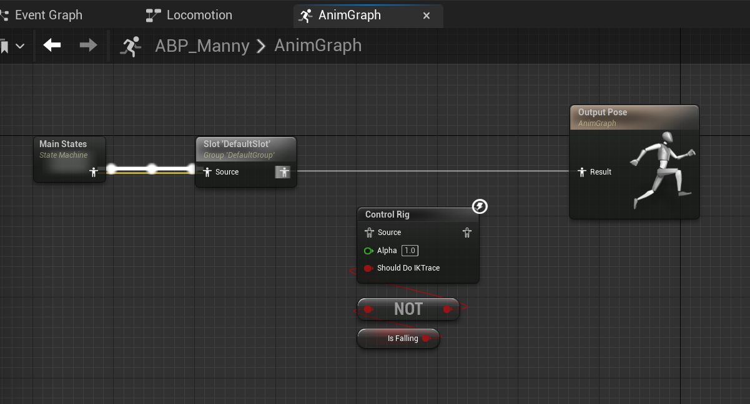The image size is (750, 404).
Task: Click the NOT node output pin
Action: tap(448, 309)
